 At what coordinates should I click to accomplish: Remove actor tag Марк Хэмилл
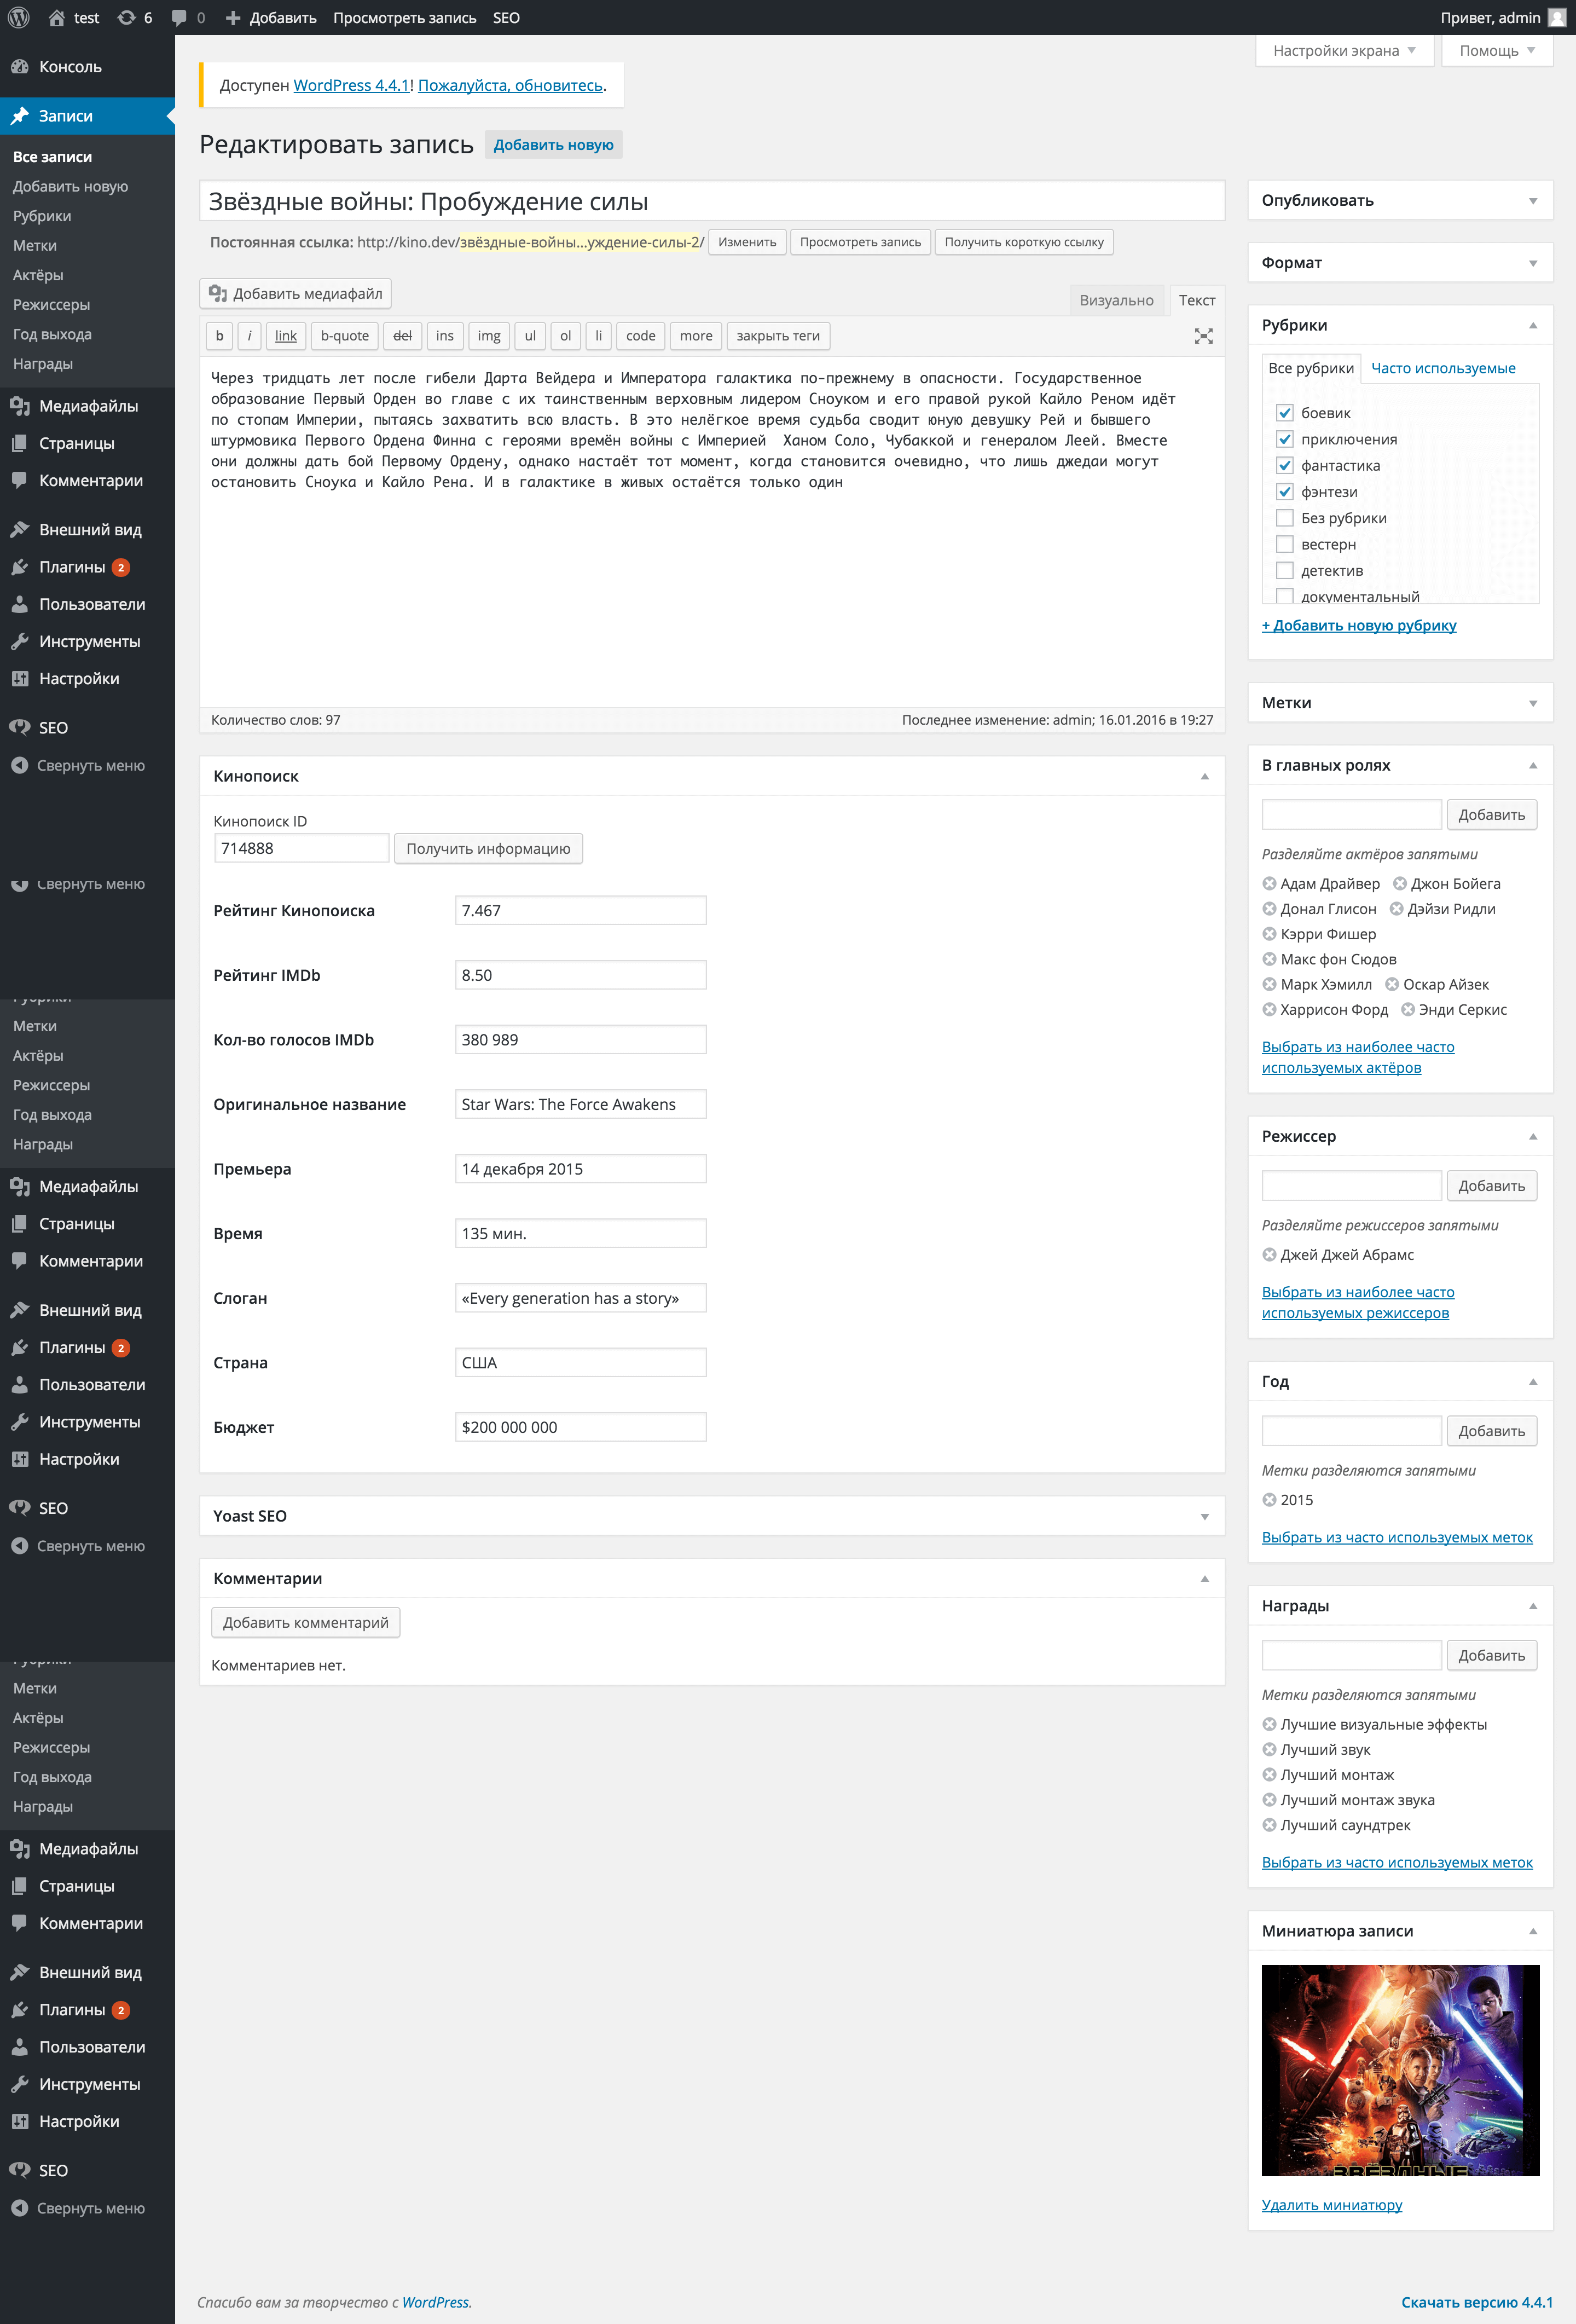pyautogui.click(x=1269, y=985)
